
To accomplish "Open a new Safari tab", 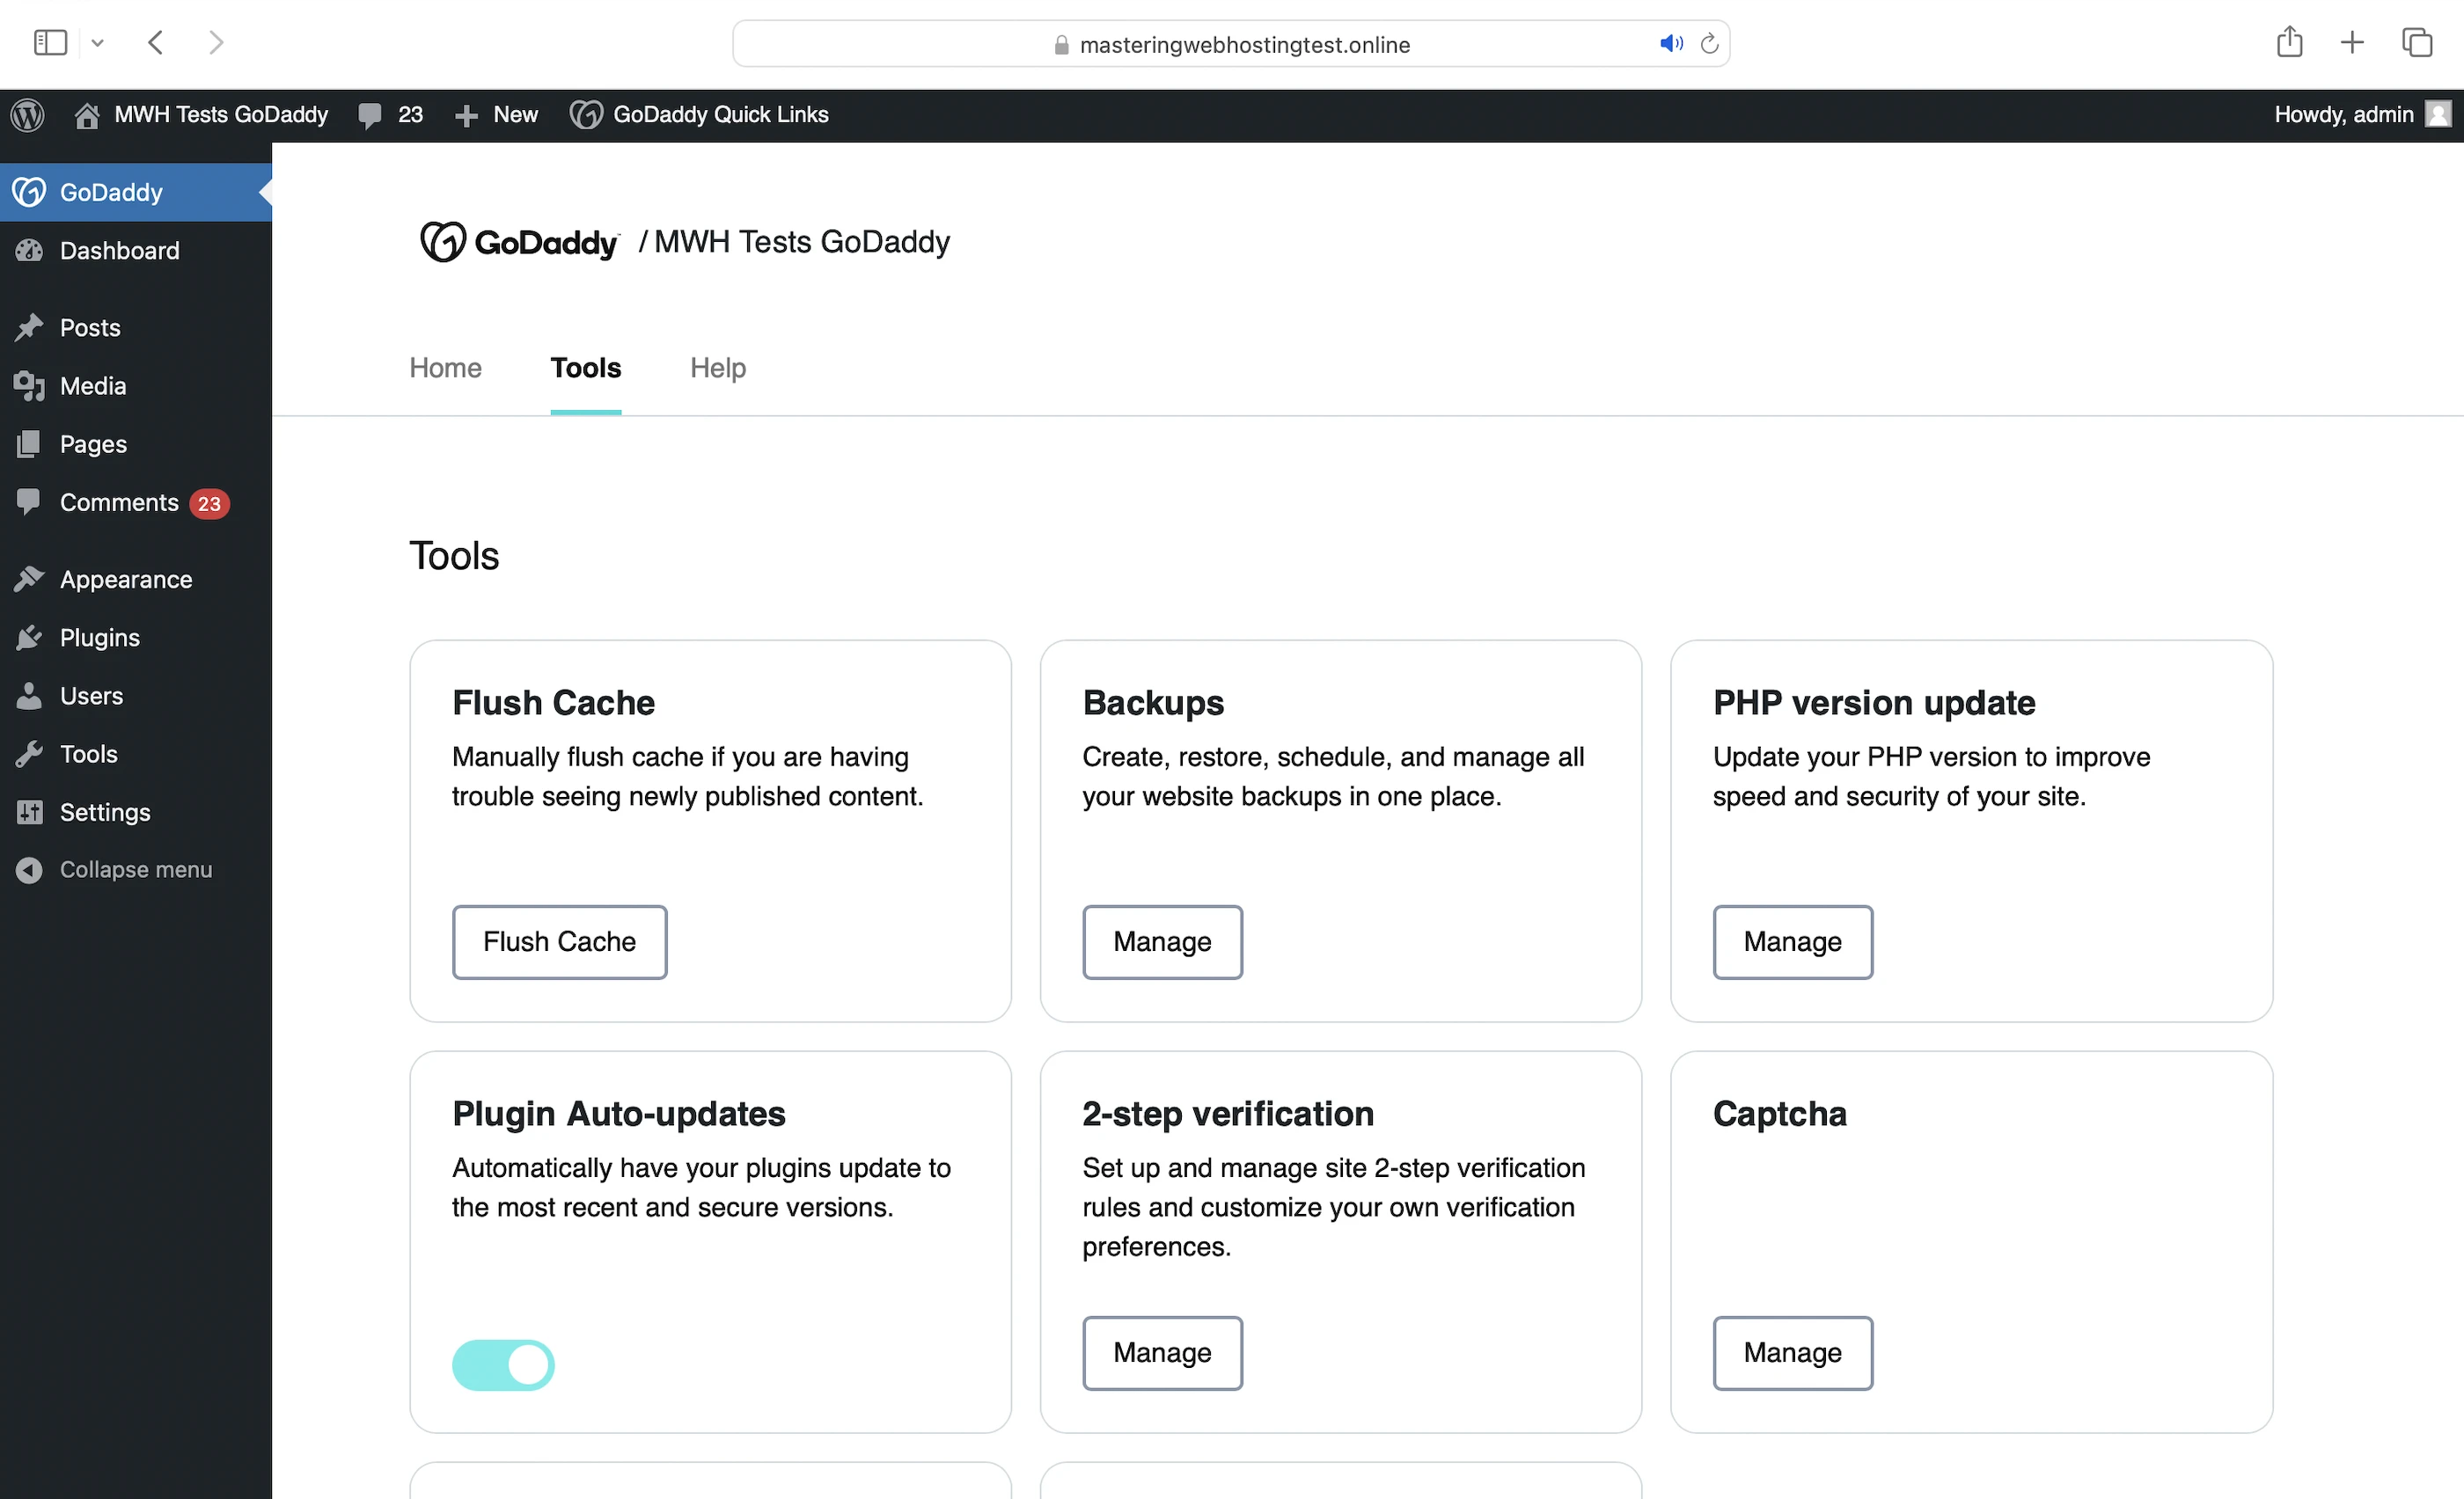I will click(2352, 43).
